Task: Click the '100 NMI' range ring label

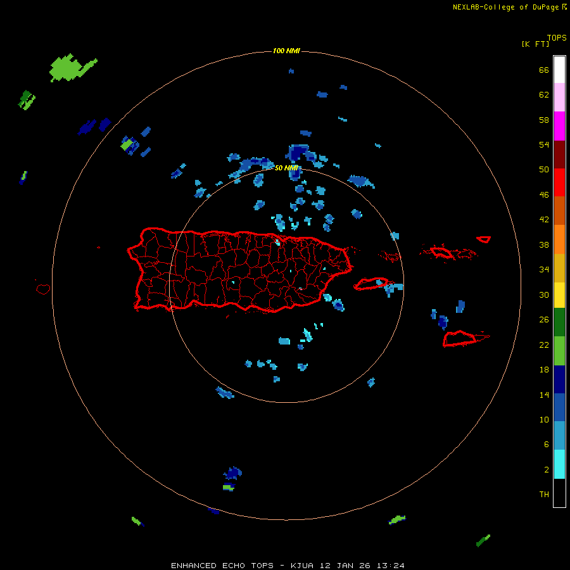Action: [x=286, y=51]
